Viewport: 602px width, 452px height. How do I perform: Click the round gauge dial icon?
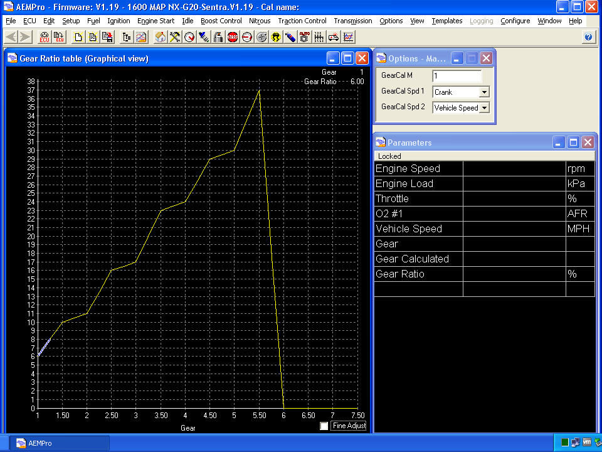pyautogui.click(x=189, y=37)
